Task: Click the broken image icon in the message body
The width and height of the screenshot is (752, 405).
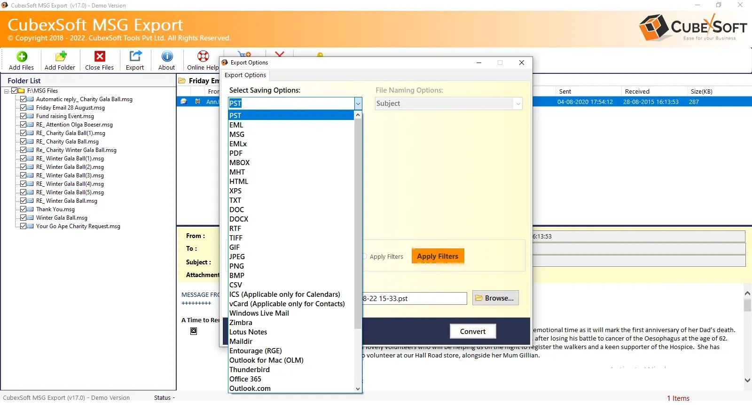Action: click(194, 331)
